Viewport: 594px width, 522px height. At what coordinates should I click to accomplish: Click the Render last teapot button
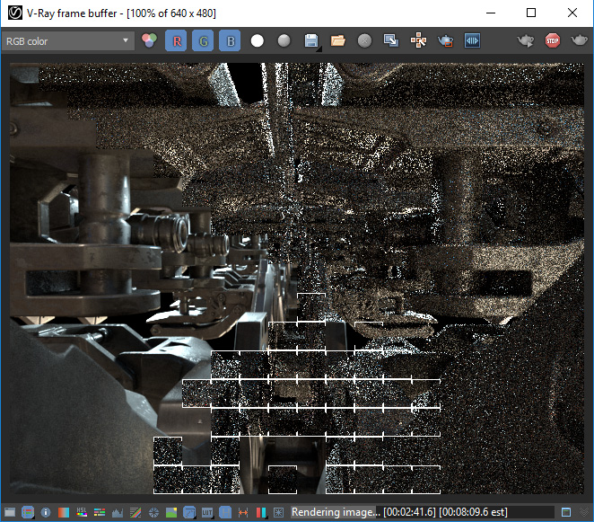pos(580,40)
